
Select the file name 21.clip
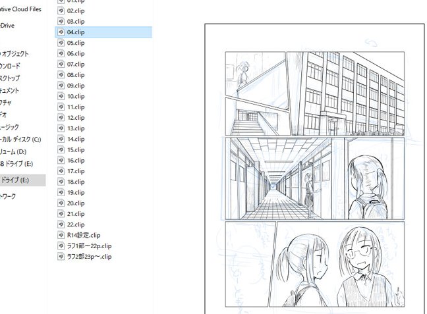pos(76,213)
